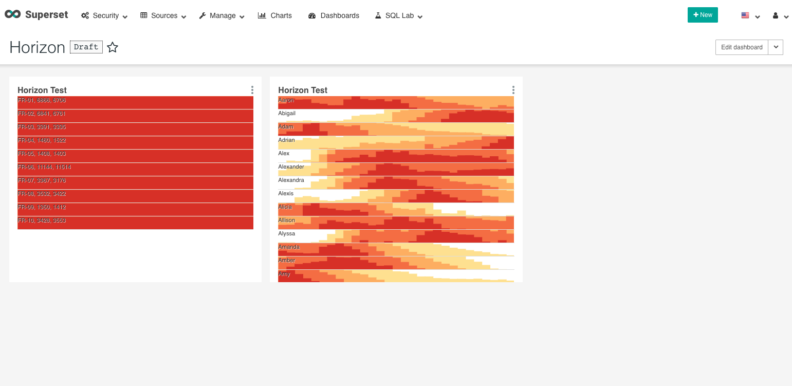Click the FR-10 horizon row
Image resolution: width=792 pixels, height=386 pixels.
[x=135, y=223]
